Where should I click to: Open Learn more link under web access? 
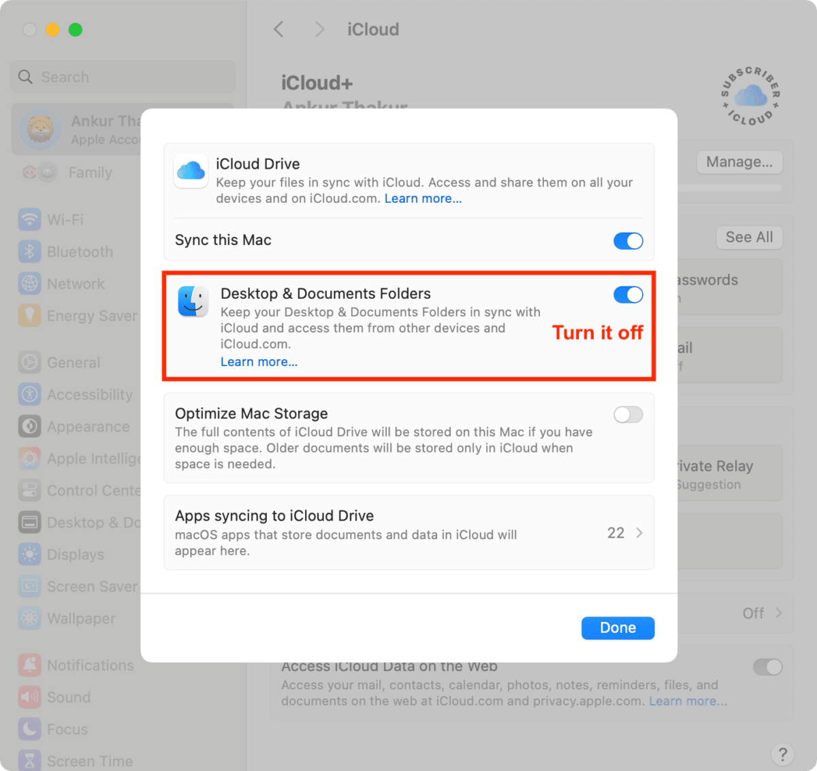click(688, 701)
